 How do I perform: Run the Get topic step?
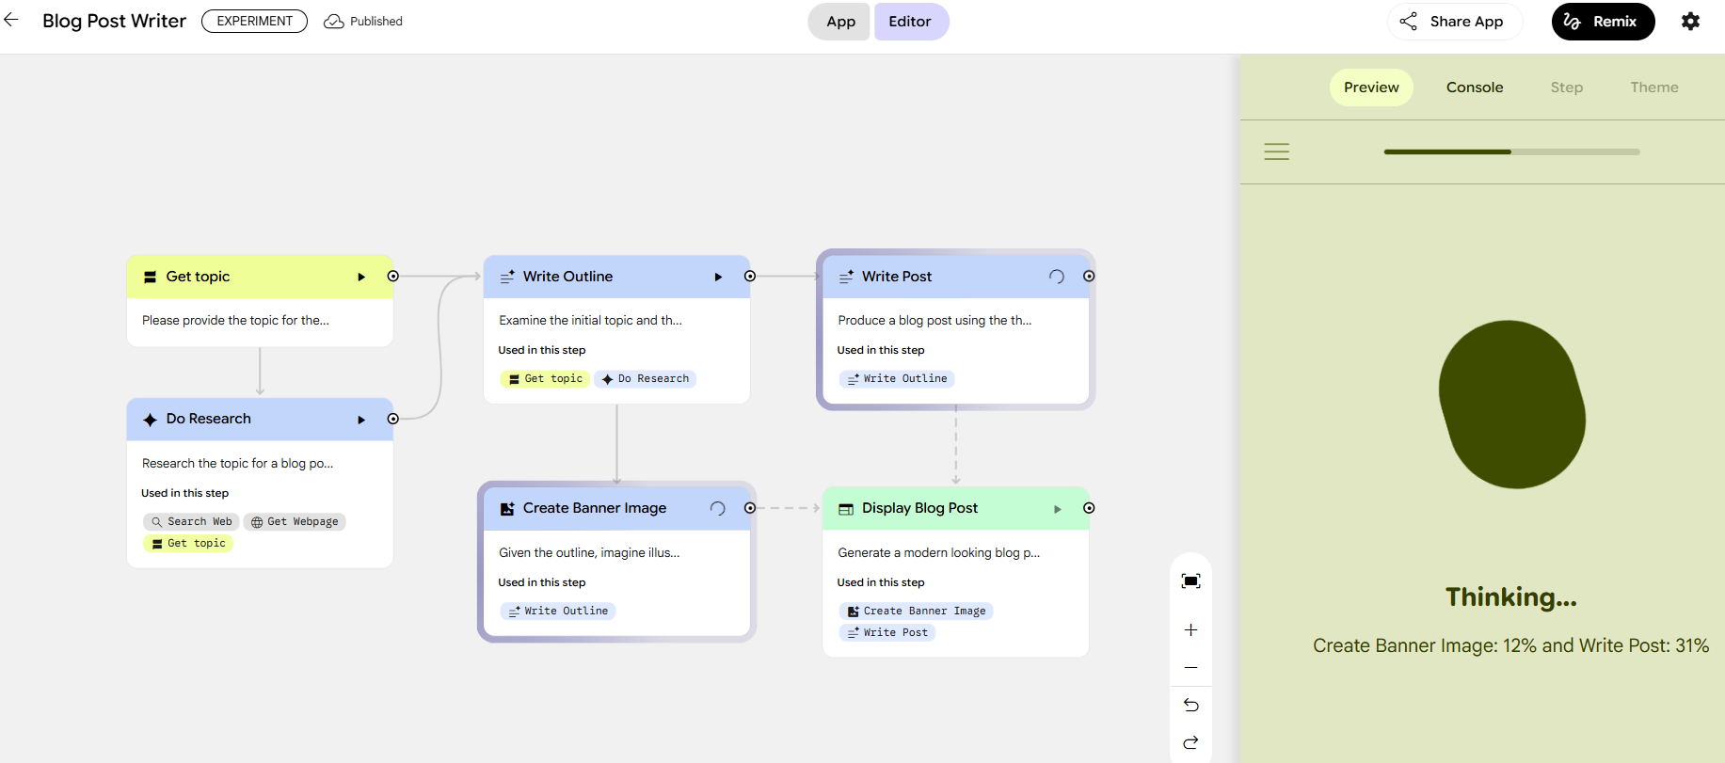(361, 277)
